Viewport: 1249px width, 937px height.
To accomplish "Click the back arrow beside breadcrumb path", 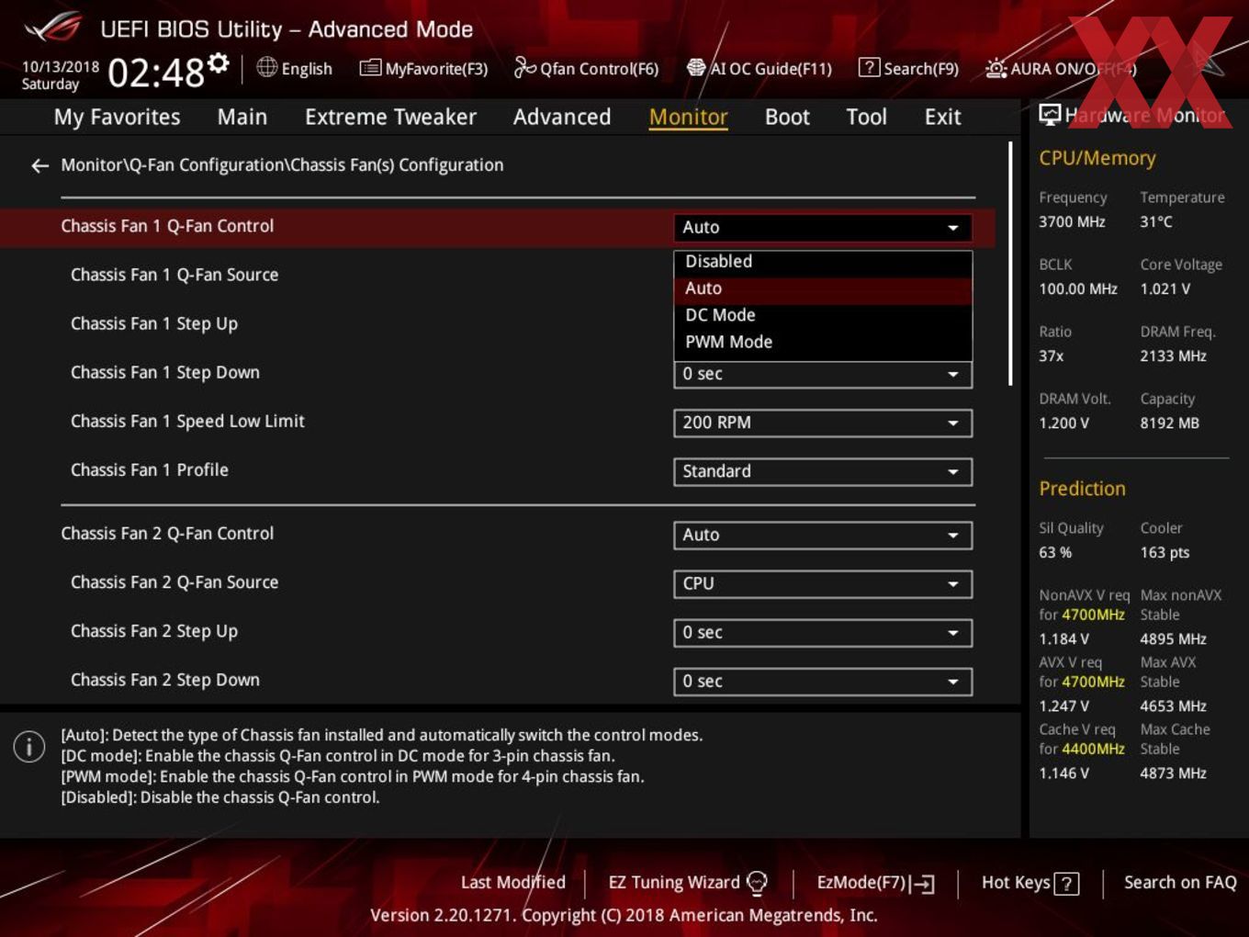I will 39,165.
